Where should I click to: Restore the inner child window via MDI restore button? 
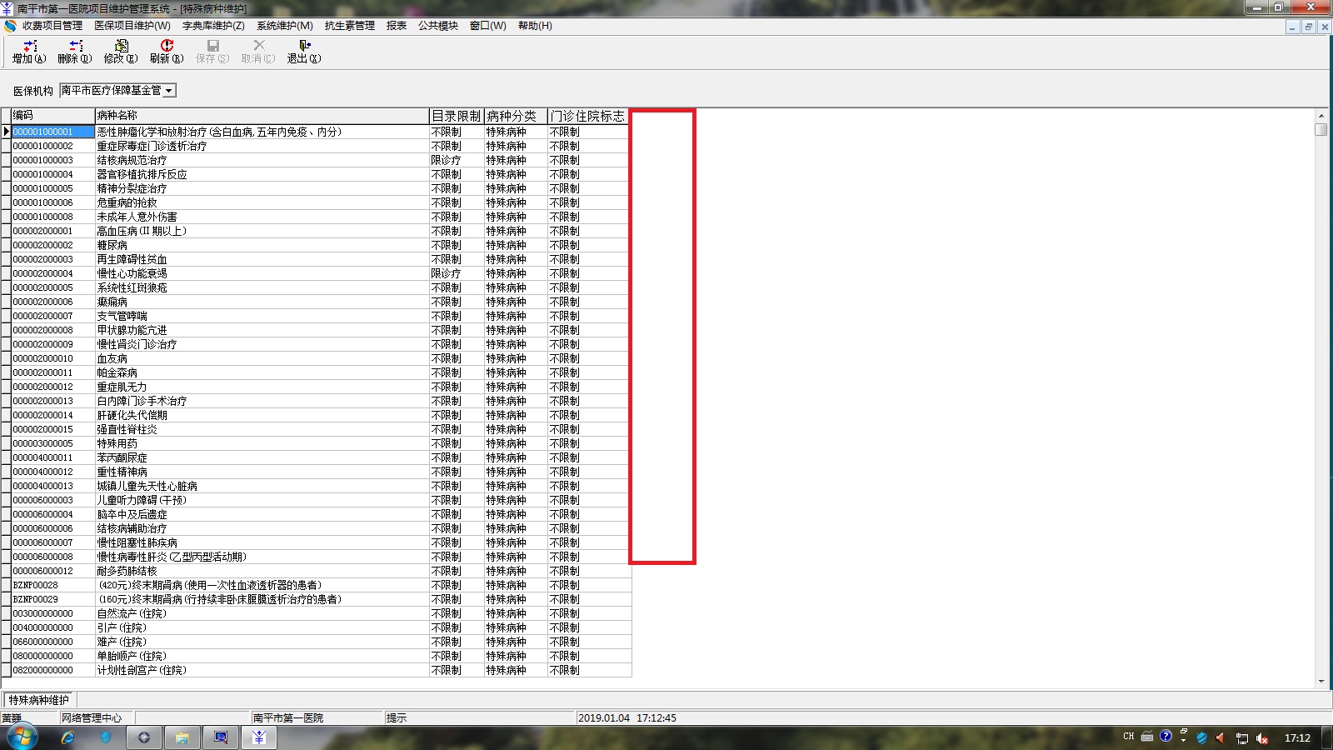[x=1308, y=27]
